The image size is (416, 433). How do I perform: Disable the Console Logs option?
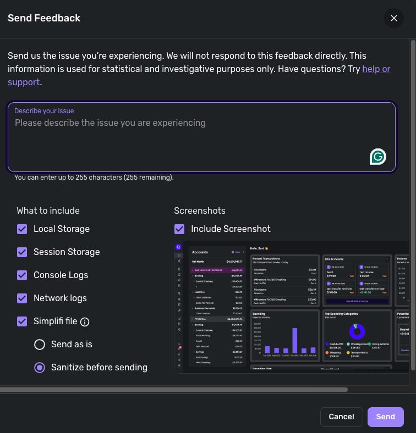pos(22,275)
